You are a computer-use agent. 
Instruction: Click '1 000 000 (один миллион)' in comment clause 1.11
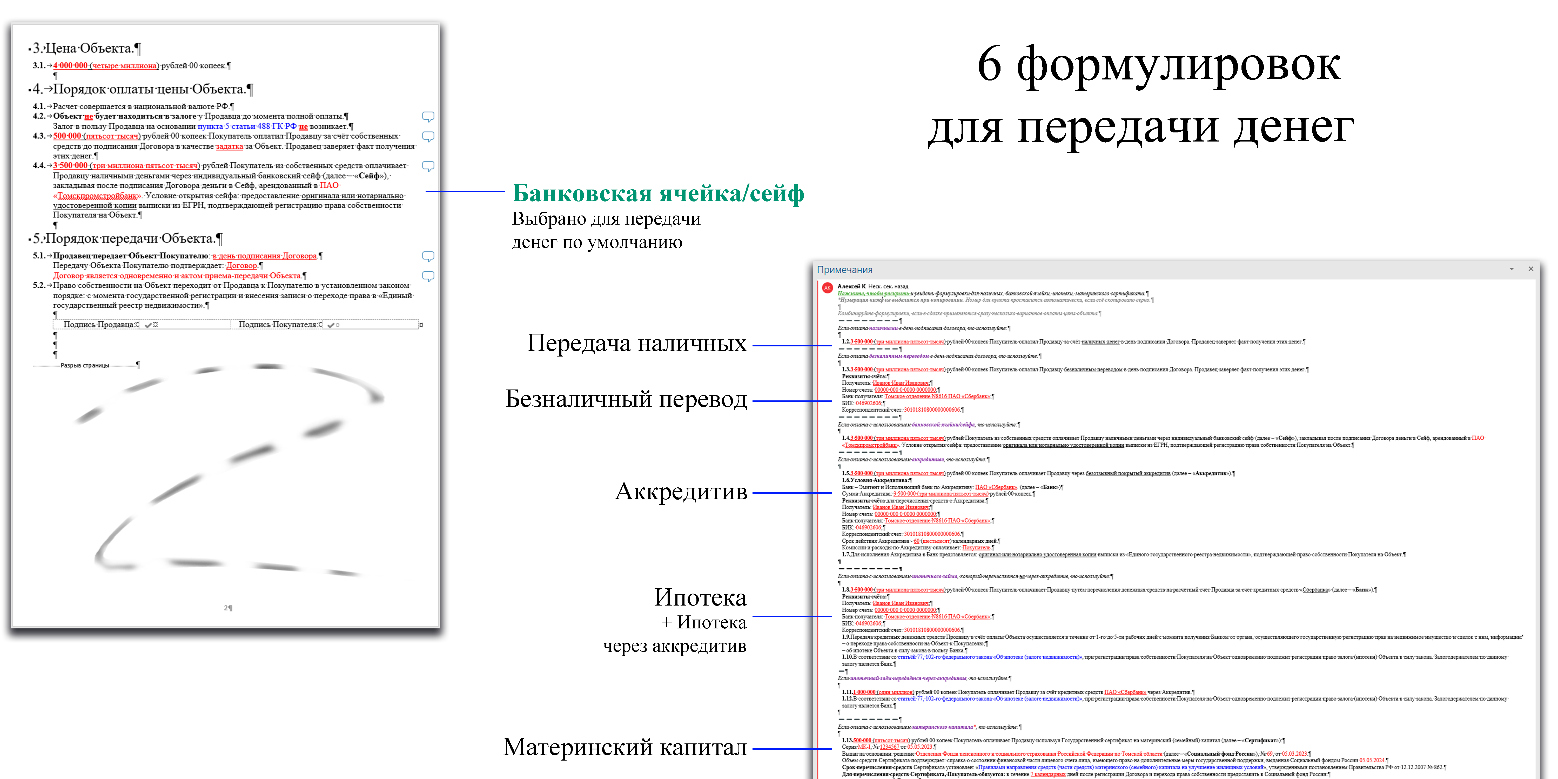(x=883, y=692)
